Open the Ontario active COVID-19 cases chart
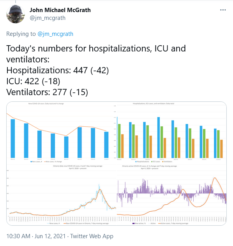 [x=171, y=195]
